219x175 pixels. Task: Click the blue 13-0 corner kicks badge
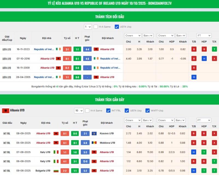pyautogui.click(x=85, y=161)
